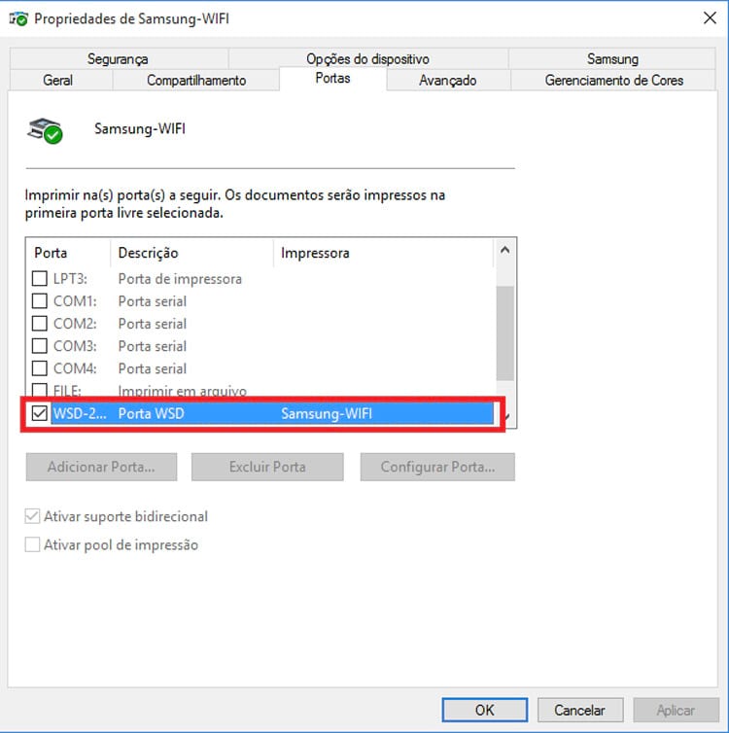The image size is (729, 733).
Task: Enable the COM1 serial port checkbox
Action: tap(40, 301)
